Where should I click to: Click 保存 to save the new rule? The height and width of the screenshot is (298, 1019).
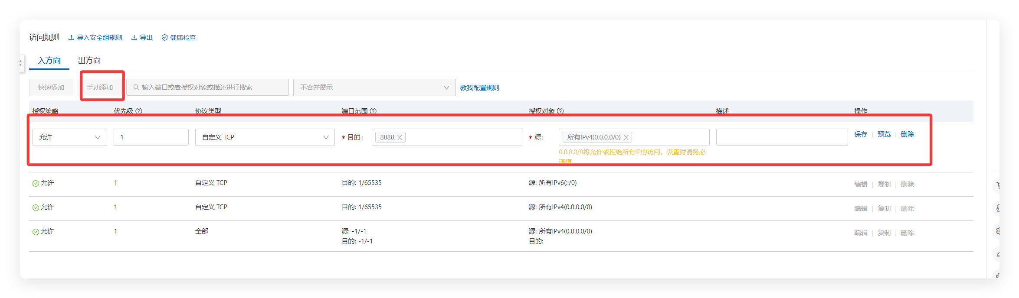[861, 134]
